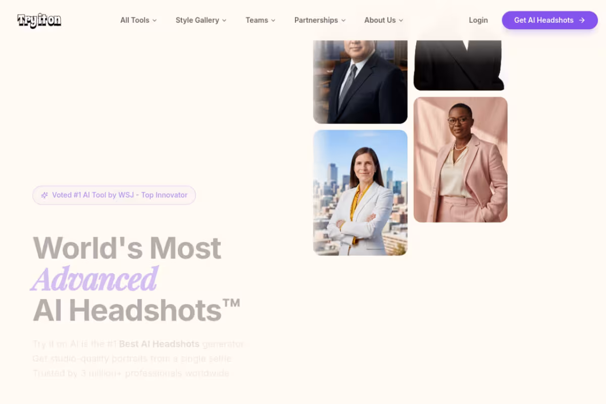Image resolution: width=606 pixels, height=404 pixels.
Task: Expand the About Us menu
Action: pyautogui.click(x=384, y=20)
